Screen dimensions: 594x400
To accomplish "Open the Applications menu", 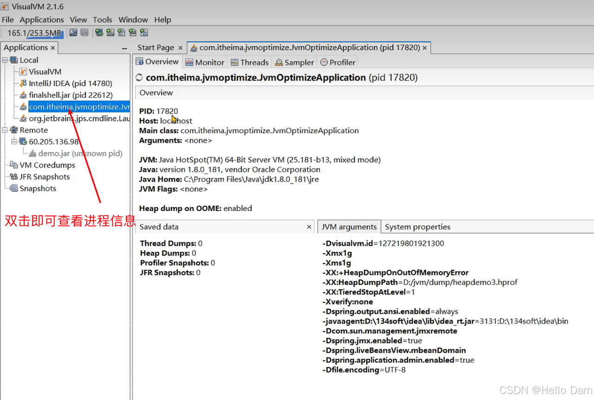I will pos(42,19).
